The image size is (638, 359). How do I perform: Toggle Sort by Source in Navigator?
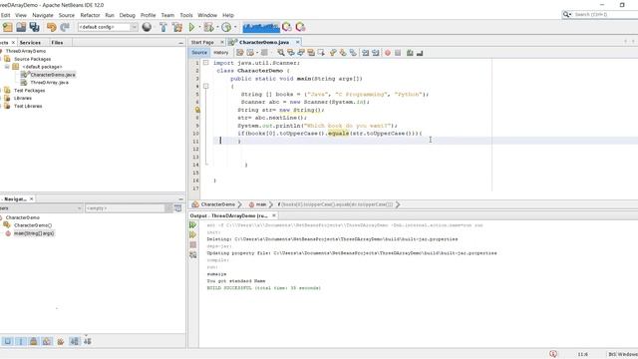tap(88, 341)
